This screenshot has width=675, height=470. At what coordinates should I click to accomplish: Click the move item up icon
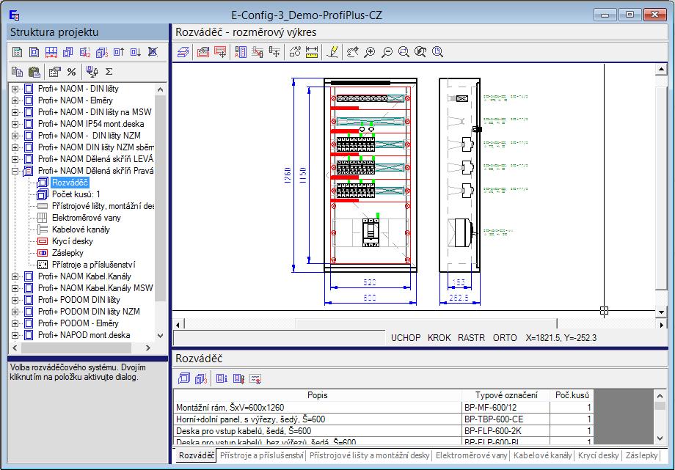pyautogui.click(x=119, y=53)
